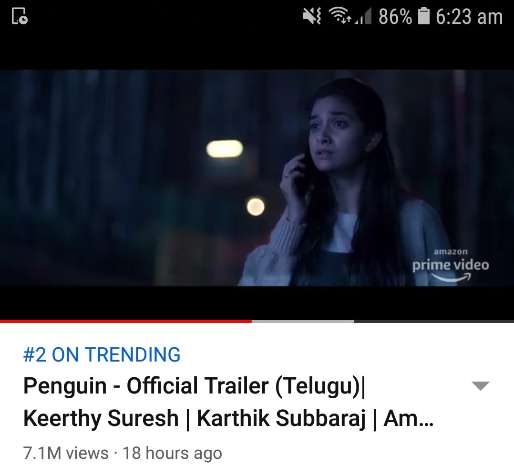Open the #2 ON TRENDING link

point(102,354)
